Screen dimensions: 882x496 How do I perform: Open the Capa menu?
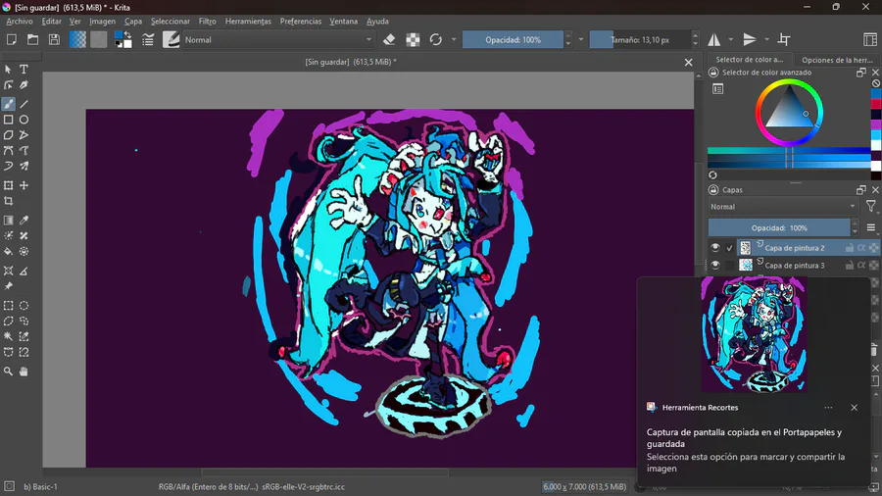point(132,22)
